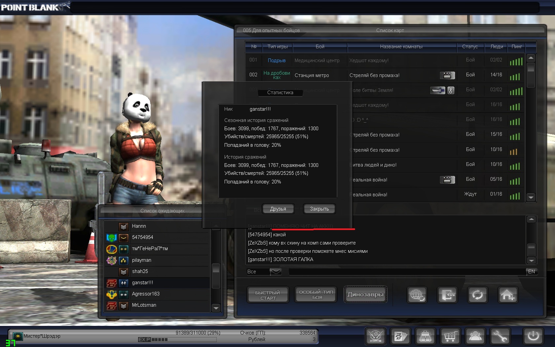Click clan emblem next to 54754954
The width and height of the screenshot is (555, 347).
click(112, 238)
